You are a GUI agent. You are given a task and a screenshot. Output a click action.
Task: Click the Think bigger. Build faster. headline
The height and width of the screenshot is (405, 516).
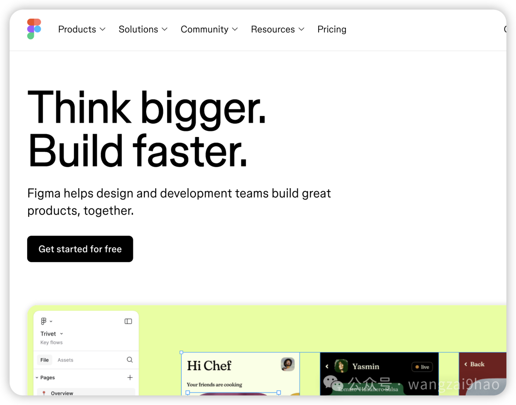[147, 128]
